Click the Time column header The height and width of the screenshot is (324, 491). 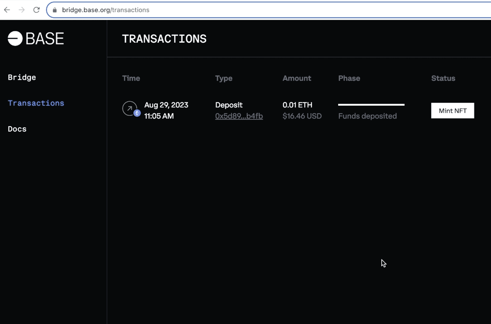coord(131,78)
